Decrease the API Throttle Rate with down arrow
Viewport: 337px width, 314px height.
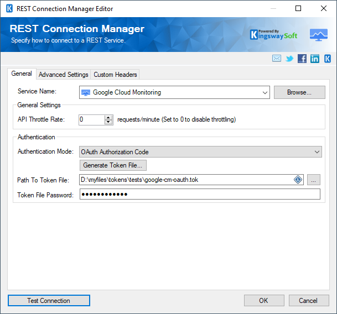(x=108, y=122)
